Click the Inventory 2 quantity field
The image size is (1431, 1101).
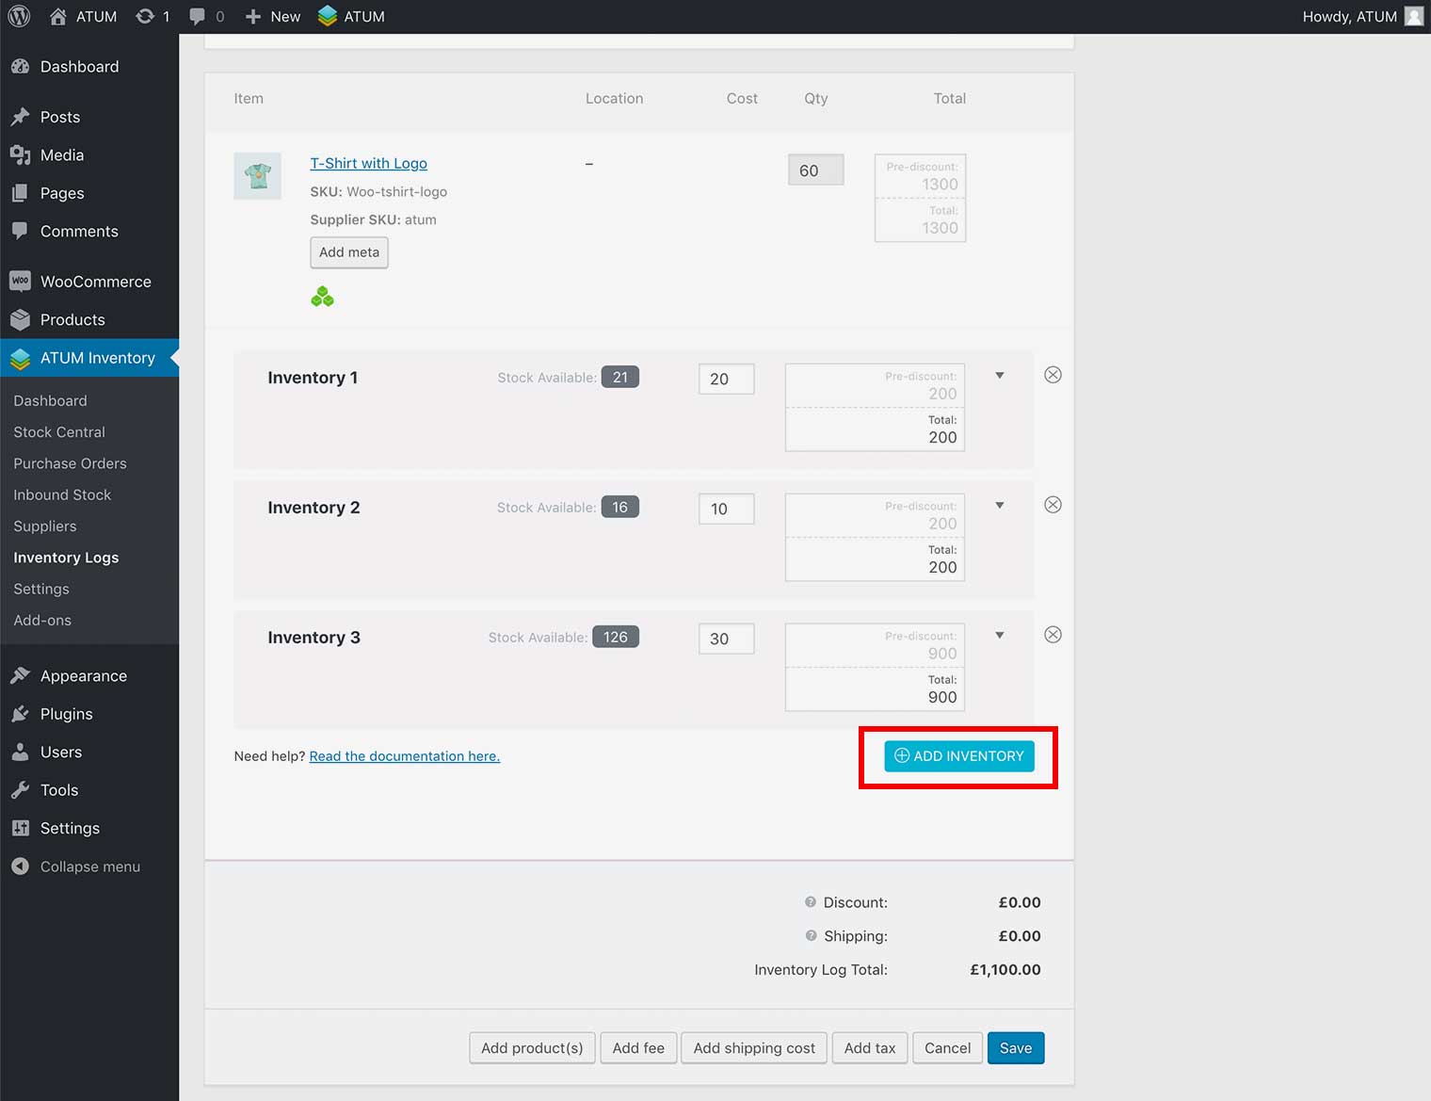(x=726, y=509)
